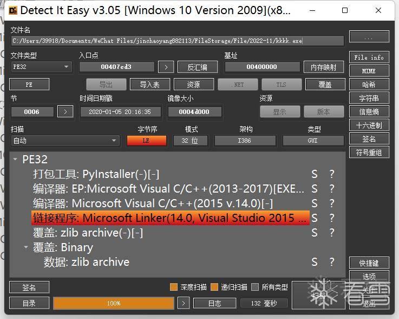This screenshot has height=319, width=399.
Task: Click the 目录 directory button
Action: point(29,303)
